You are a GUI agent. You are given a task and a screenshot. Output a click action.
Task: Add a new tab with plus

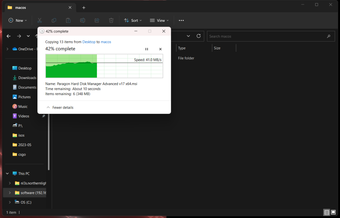coord(84,7)
